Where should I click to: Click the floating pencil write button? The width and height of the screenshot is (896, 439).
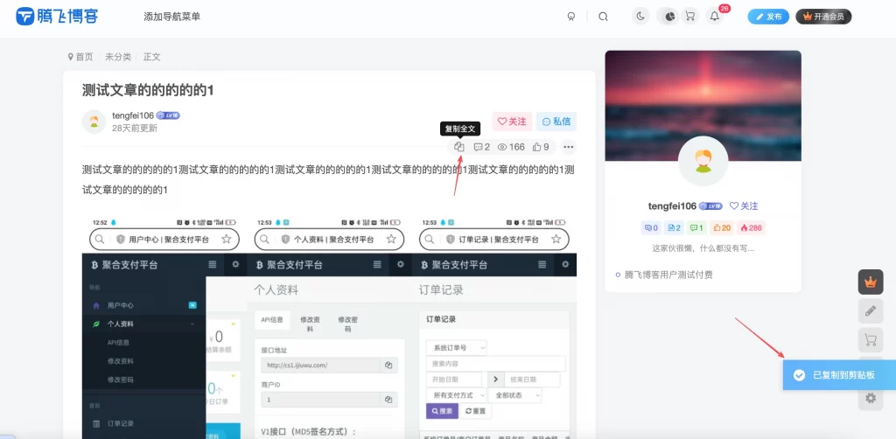pyautogui.click(x=871, y=311)
